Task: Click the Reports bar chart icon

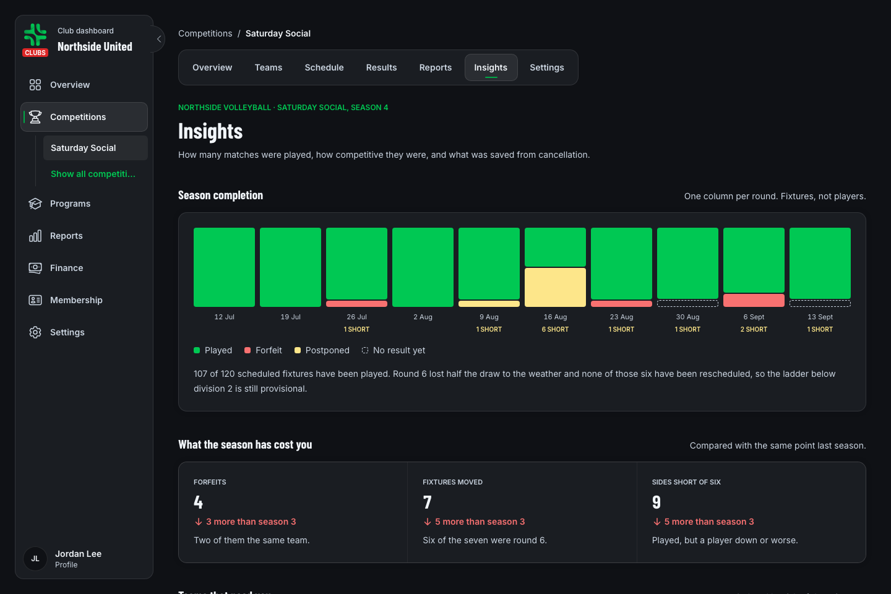Action: point(35,236)
